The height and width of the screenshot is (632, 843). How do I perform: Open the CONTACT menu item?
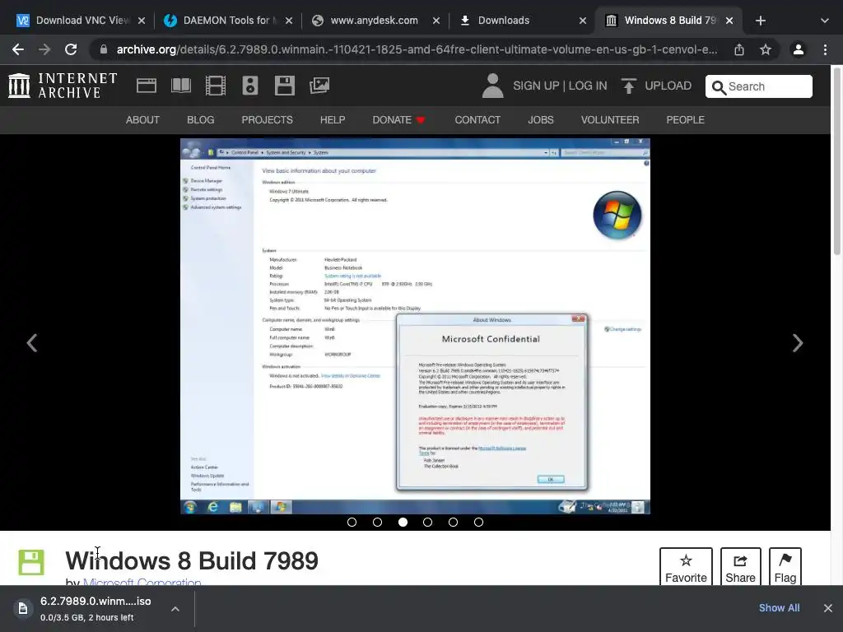click(x=477, y=120)
